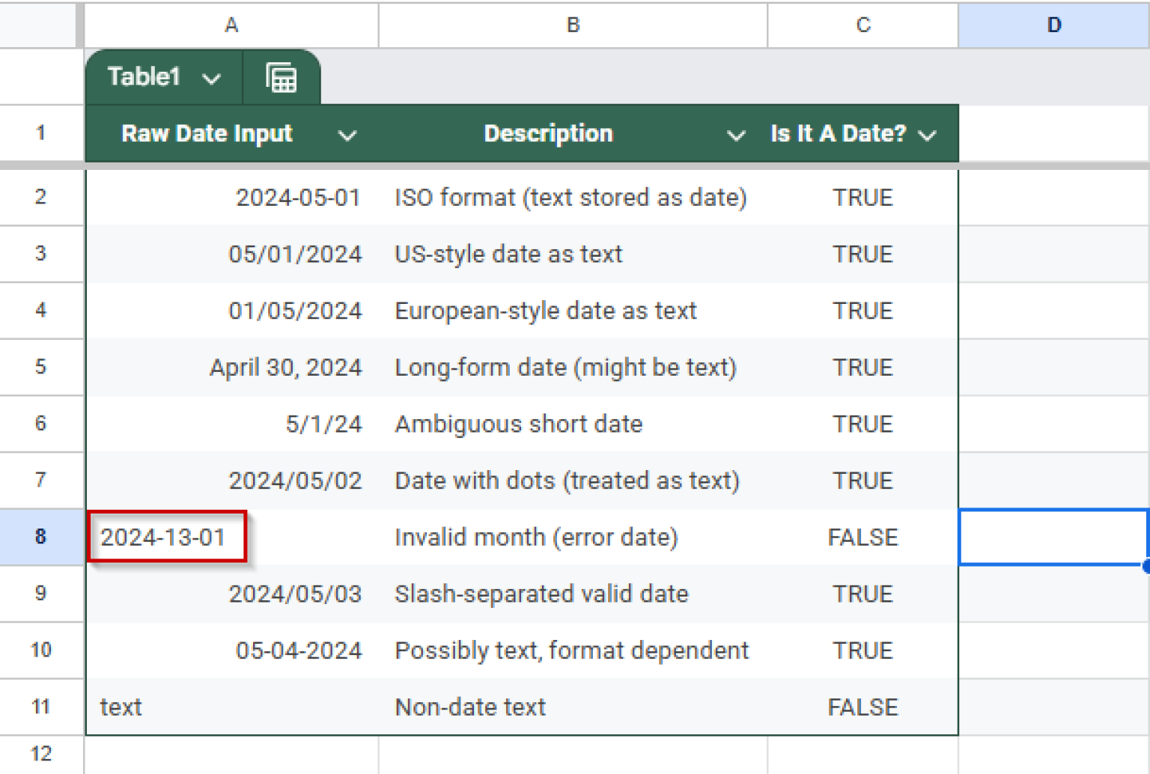Select column C header

coord(862,25)
